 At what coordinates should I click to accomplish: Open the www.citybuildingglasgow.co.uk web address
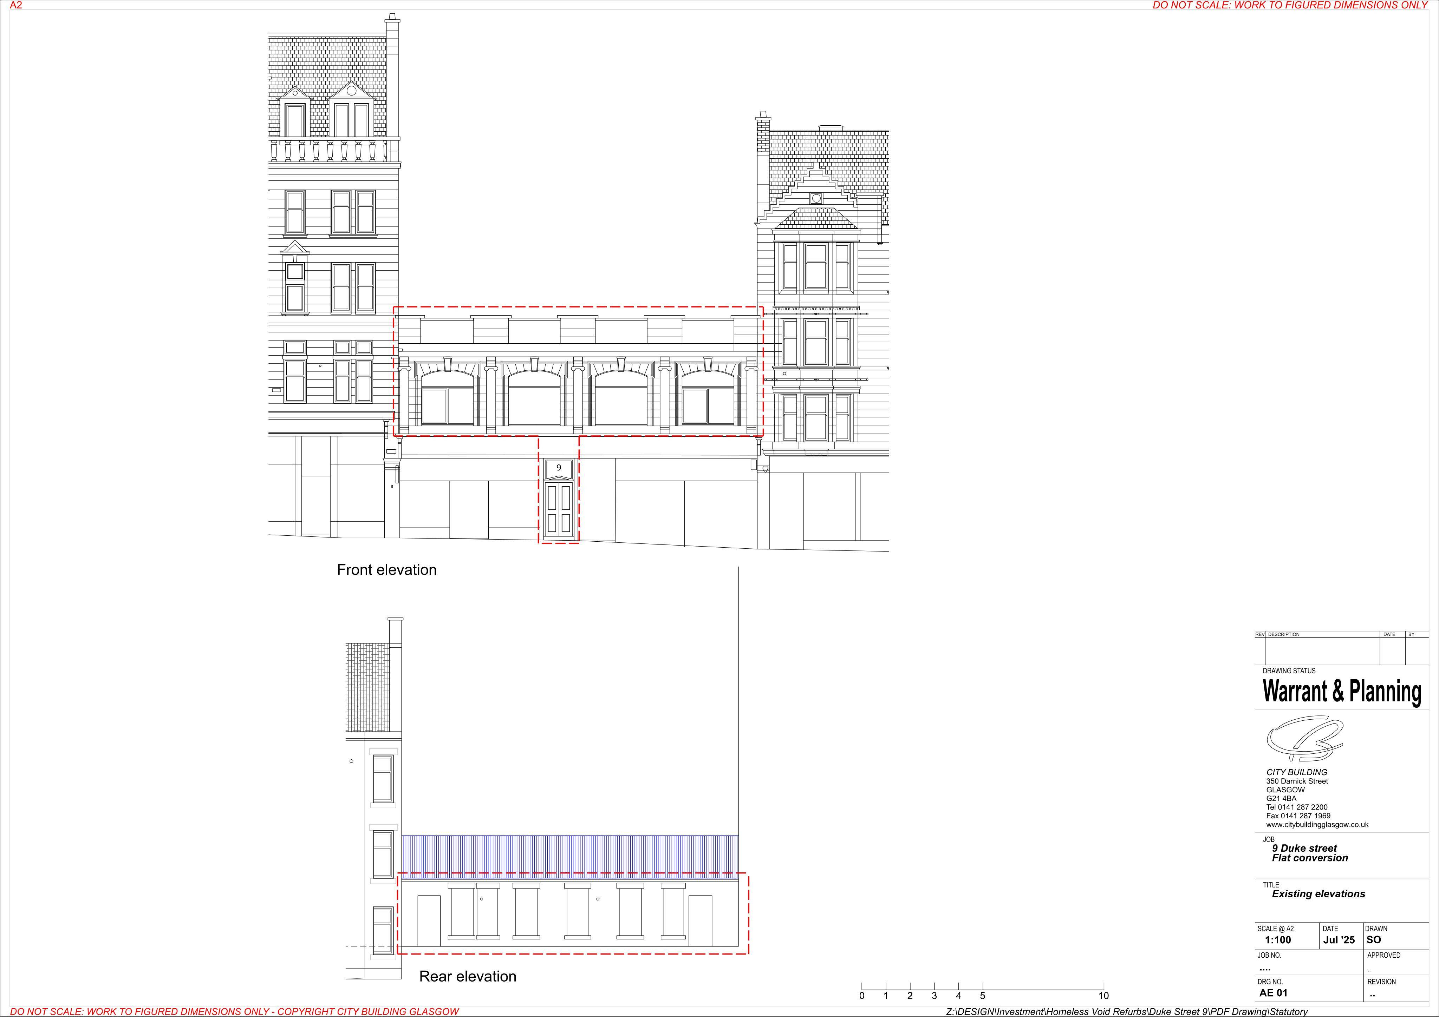coord(1317,825)
